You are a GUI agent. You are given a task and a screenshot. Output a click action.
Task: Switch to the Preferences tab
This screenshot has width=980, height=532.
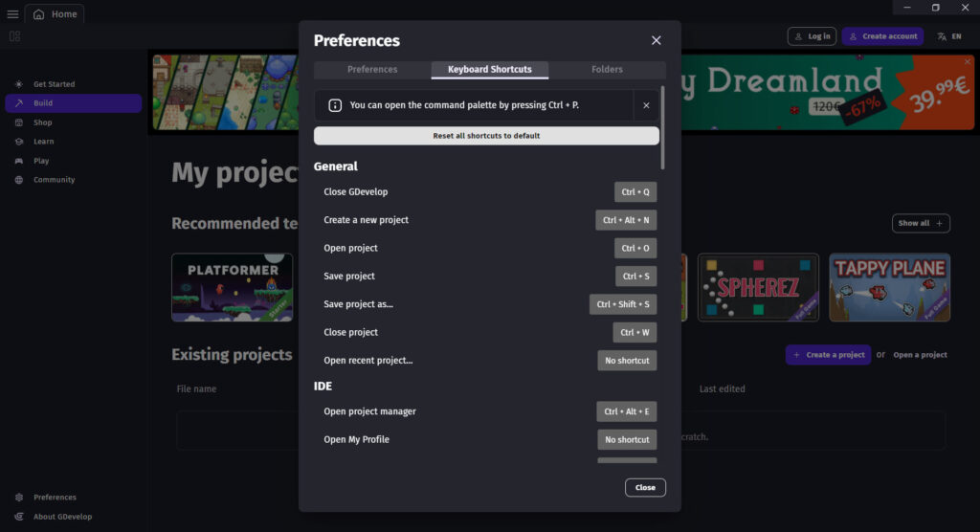pos(372,70)
